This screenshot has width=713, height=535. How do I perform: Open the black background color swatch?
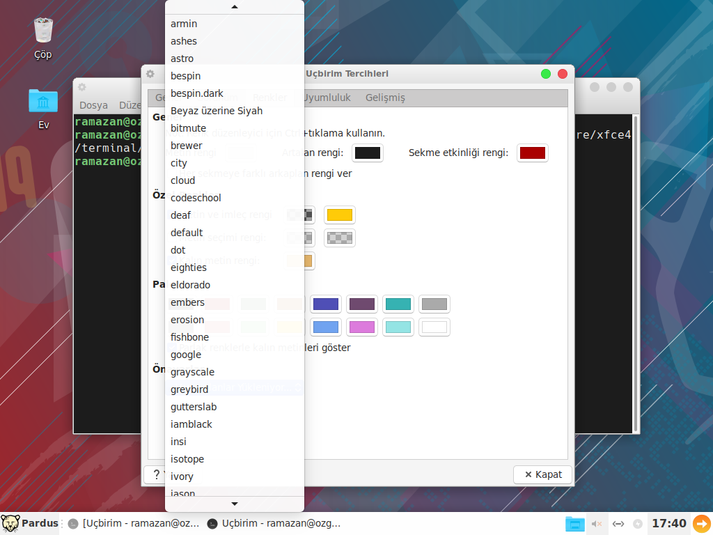click(x=368, y=153)
